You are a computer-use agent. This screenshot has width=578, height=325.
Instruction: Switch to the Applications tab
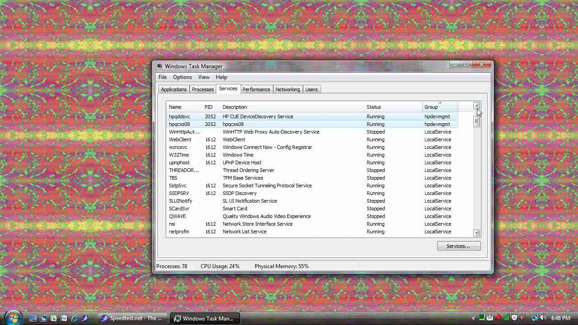pyautogui.click(x=174, y=89)
